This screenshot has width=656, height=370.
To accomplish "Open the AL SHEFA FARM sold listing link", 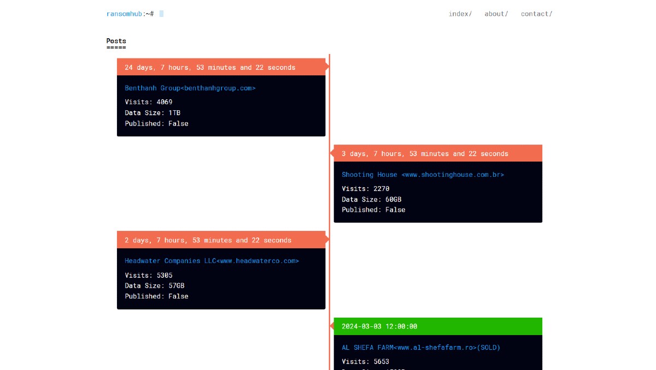I will click(x=420, y=347).
